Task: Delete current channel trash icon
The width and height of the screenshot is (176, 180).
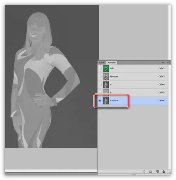Action: 163,171
